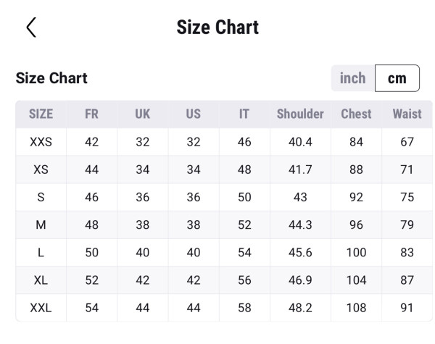Click the Size Chart page title
Viewport: 435px width, 344px height.
[217, 28]
